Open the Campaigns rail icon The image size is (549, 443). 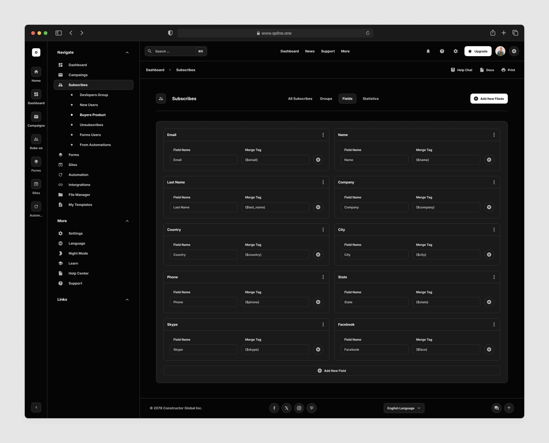point(36,117)
